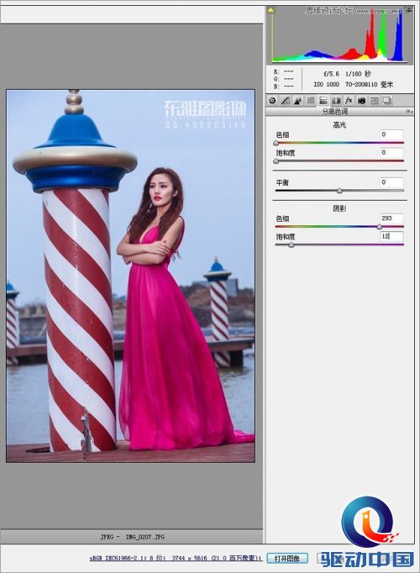Open the Detail sharpening tab icon
Image resolution: width=420 pixels, height=573 pixels.
[298, 101]
